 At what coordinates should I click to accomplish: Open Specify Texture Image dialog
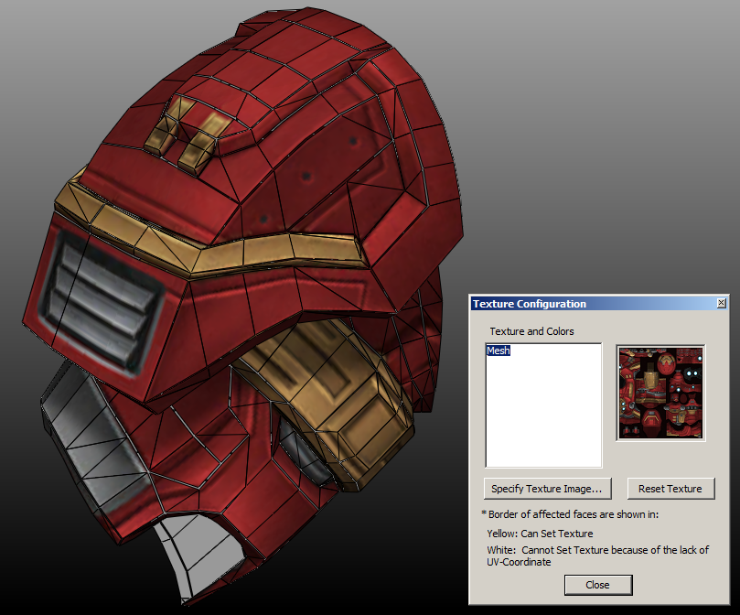click(547, 489)
